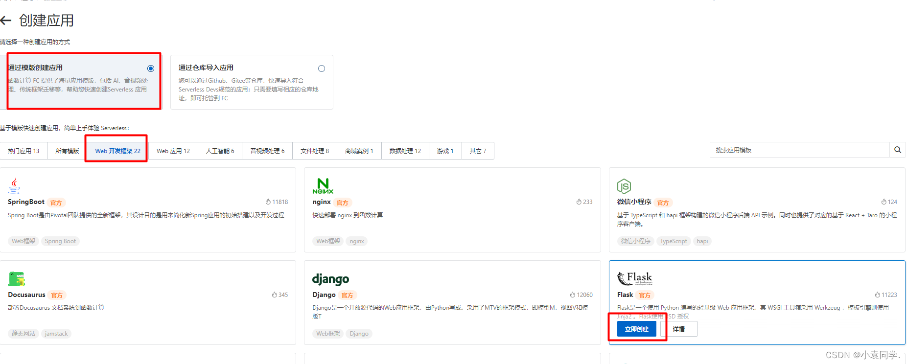Click the 立即创建 button on Flask card

pos(637,329)
